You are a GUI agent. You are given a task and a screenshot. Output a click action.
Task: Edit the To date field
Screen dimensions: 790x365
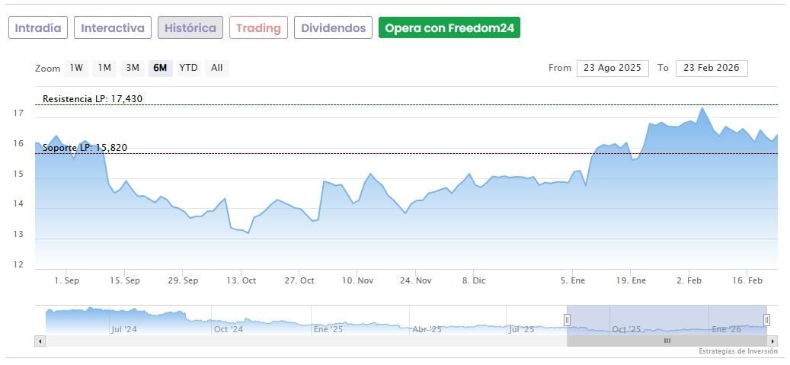pos(712,68)
